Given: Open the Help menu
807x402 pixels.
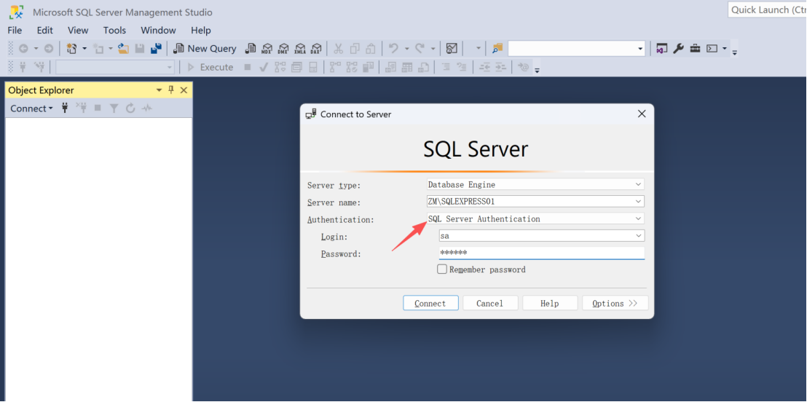Looking at the screenshot, I should pyautogui.click(x=201, y=31).
